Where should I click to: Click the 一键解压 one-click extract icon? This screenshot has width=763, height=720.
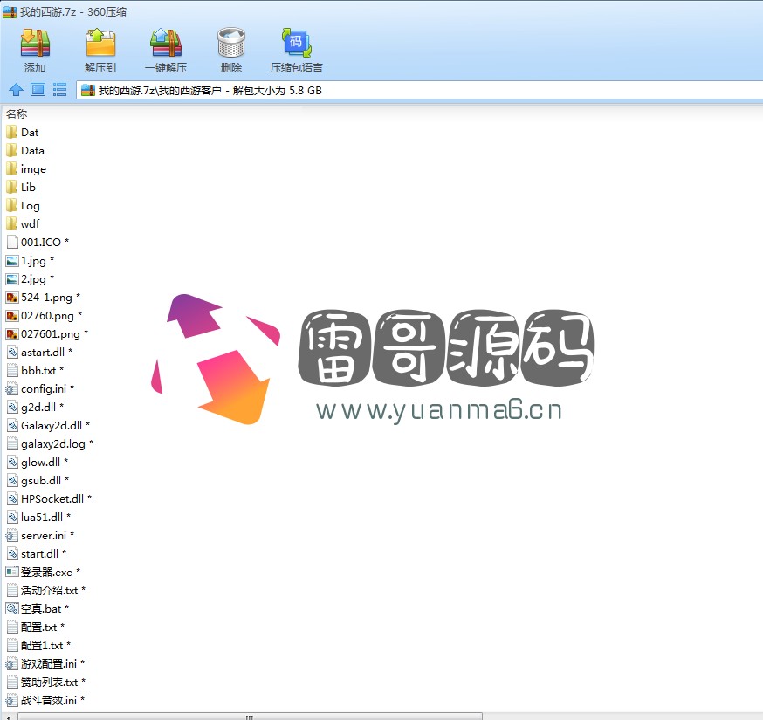click(166, 43)
